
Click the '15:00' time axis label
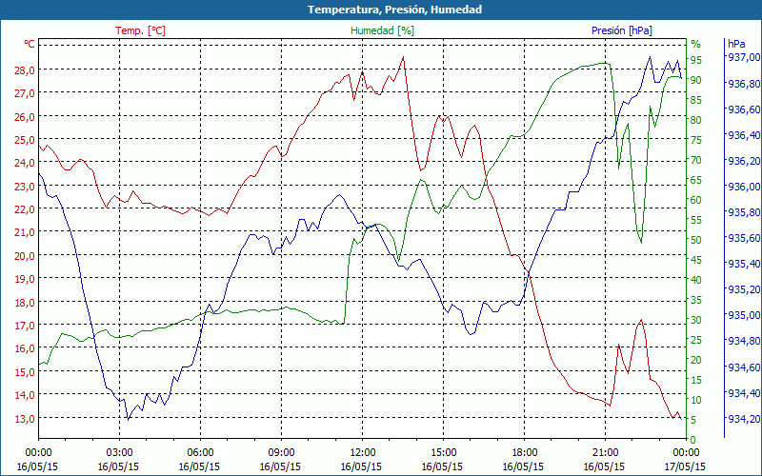click(443, 454)
